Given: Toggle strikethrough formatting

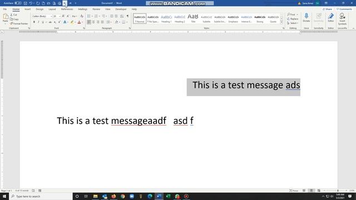Looking at the screenshot, I should tap(50, 22).
